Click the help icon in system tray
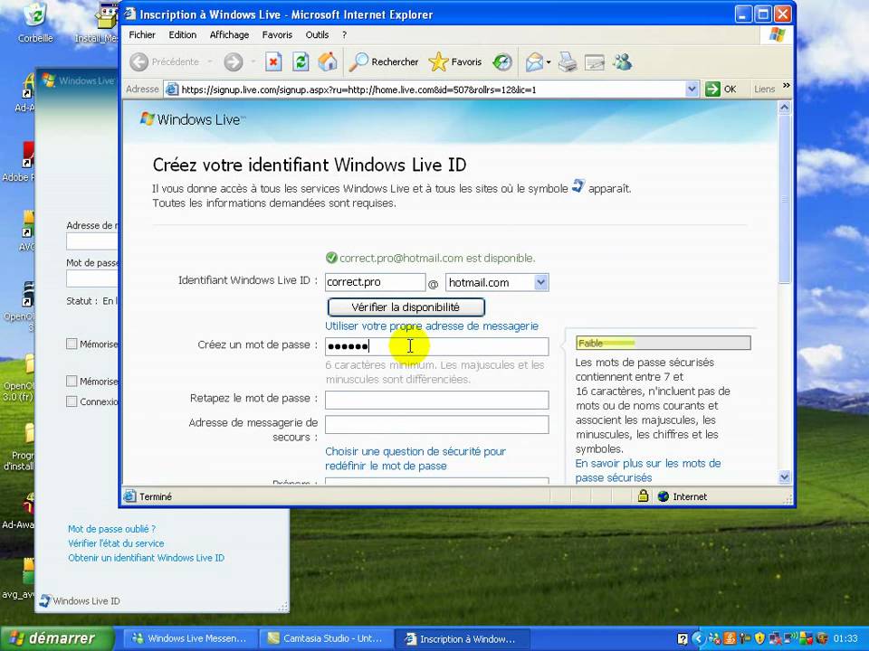Screen dimensions: 869x651 tap(683, 639)
